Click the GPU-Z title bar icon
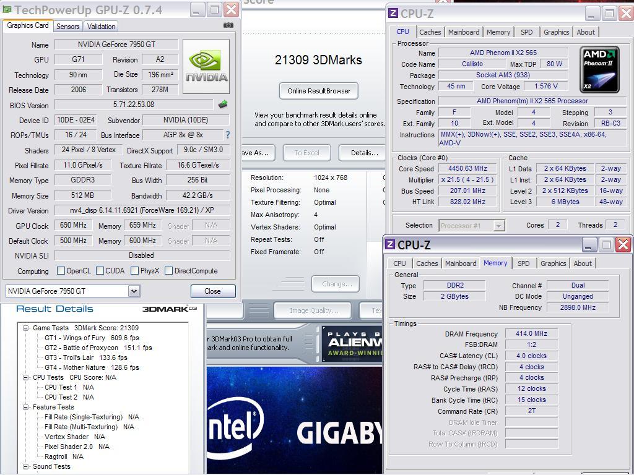 [x=7, y=9]
